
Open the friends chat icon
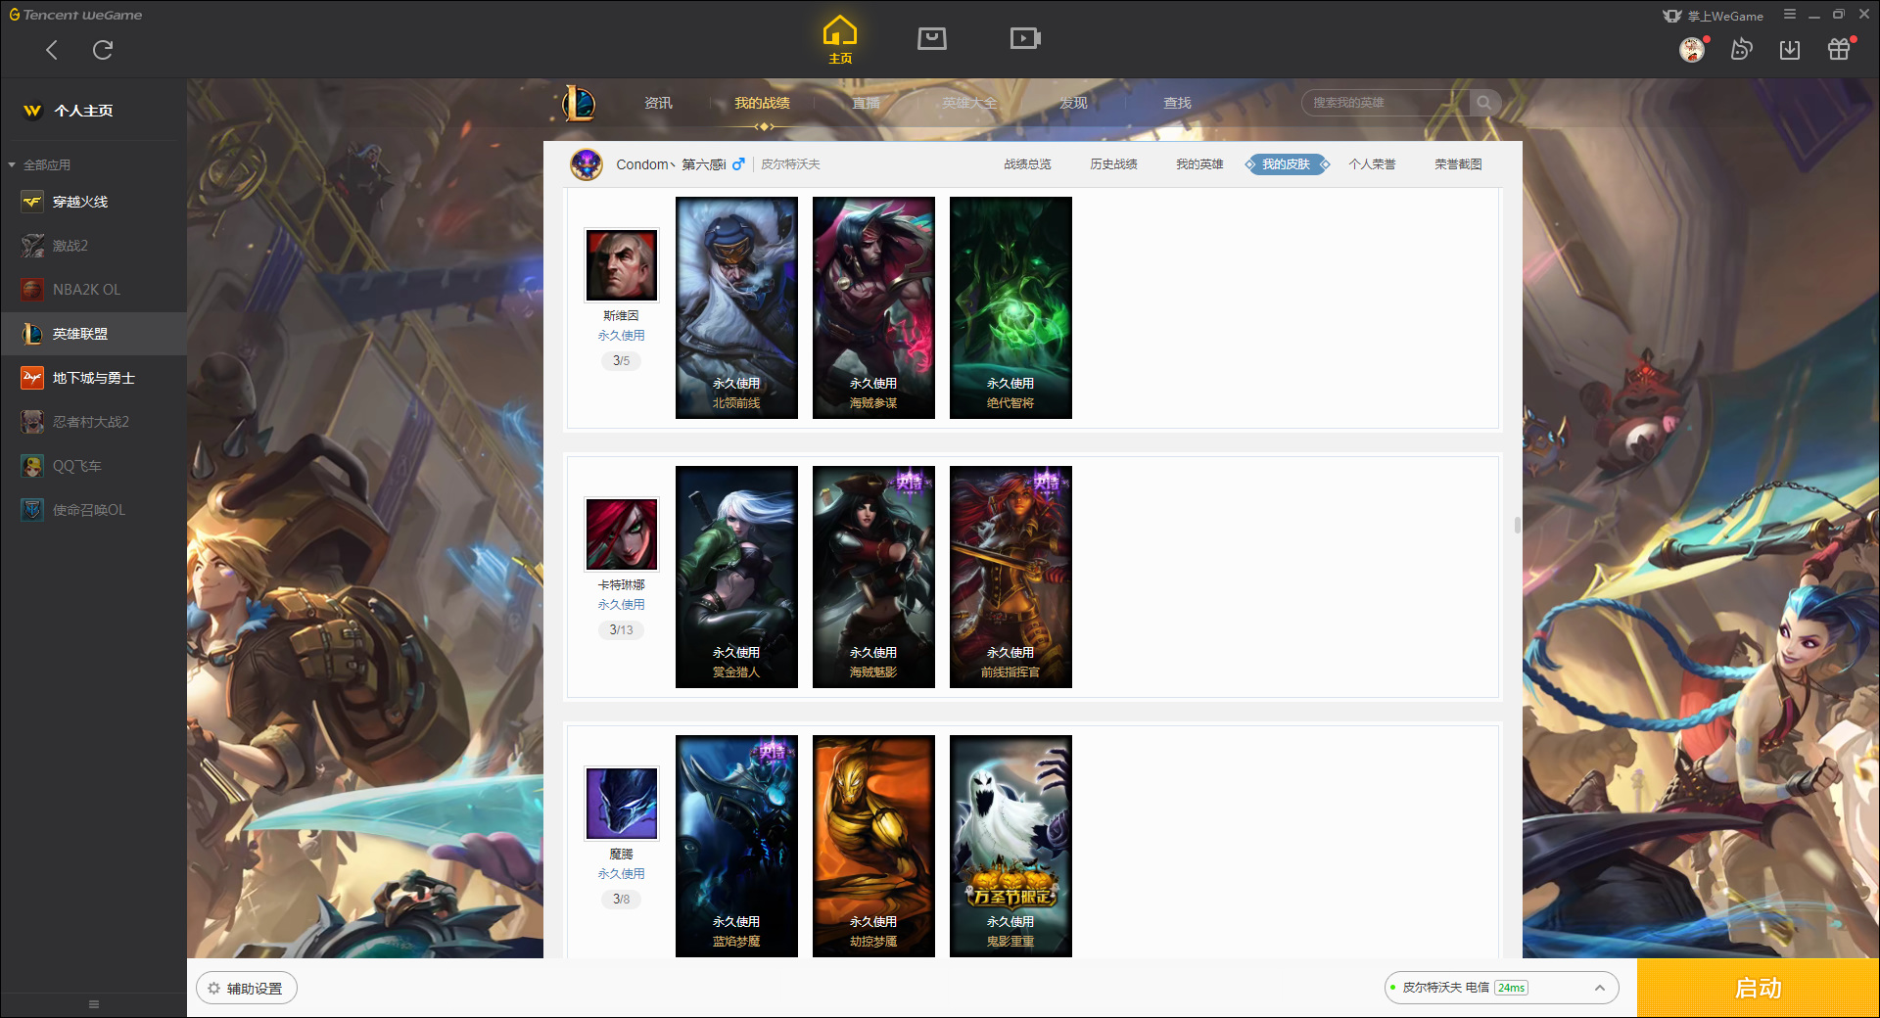click(1741, 49)
